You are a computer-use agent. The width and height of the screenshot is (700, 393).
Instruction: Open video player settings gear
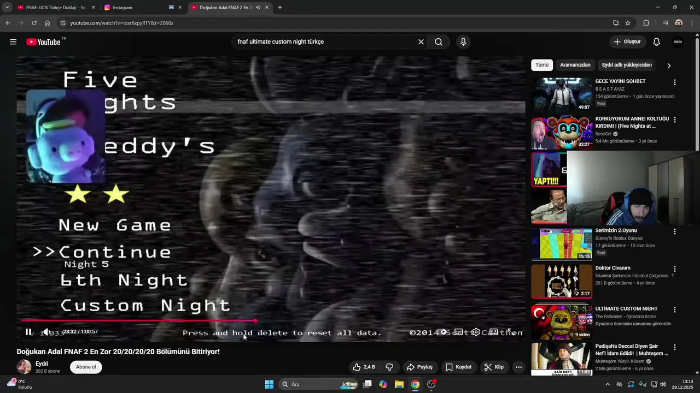click(476, 332)
